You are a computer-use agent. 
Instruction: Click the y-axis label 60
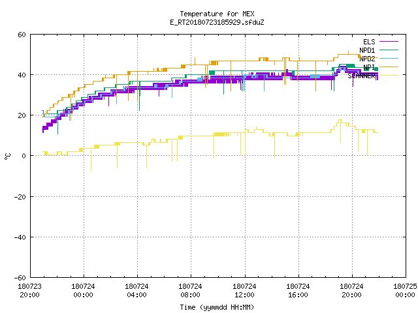[22, 35]
